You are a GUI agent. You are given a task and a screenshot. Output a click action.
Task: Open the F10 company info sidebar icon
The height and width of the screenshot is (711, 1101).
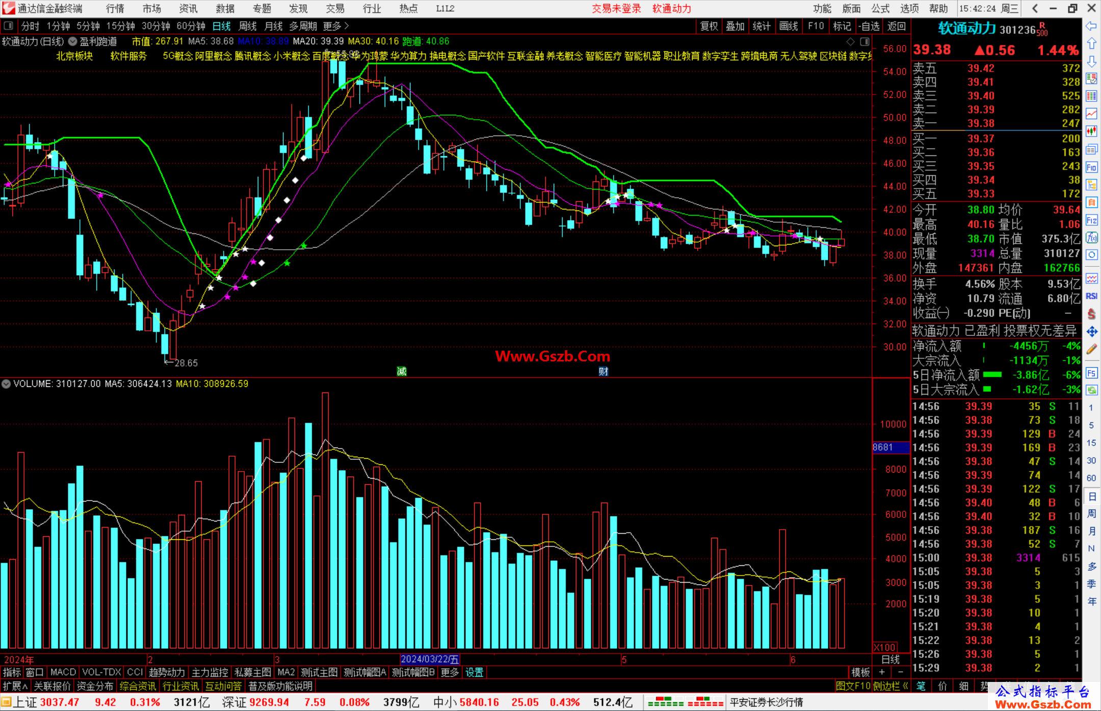click(1091, 167)
